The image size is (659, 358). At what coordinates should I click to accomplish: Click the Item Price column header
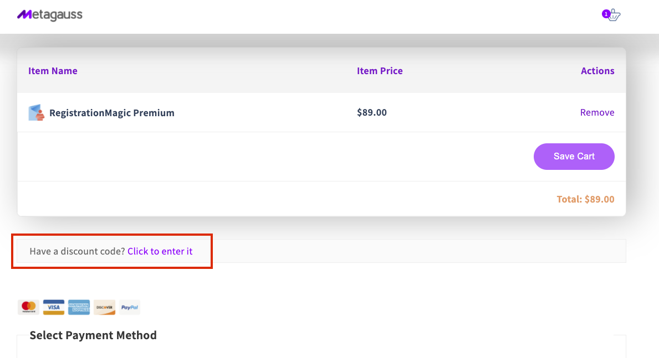pos(380,71)
